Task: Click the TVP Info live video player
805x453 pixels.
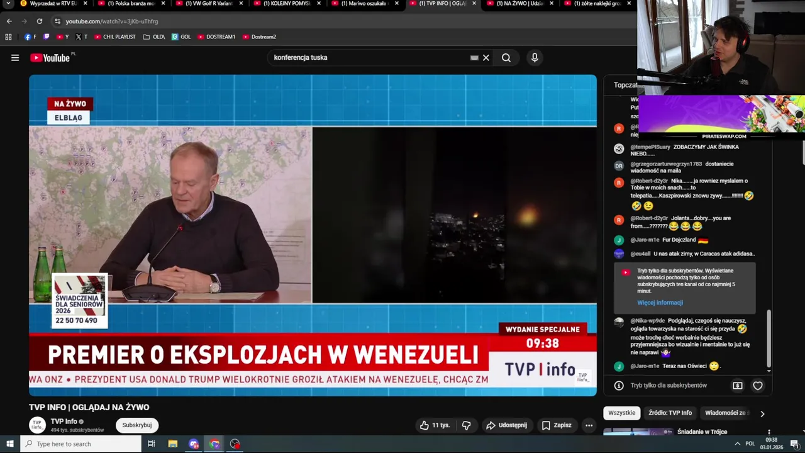Action: coord(313,235)
